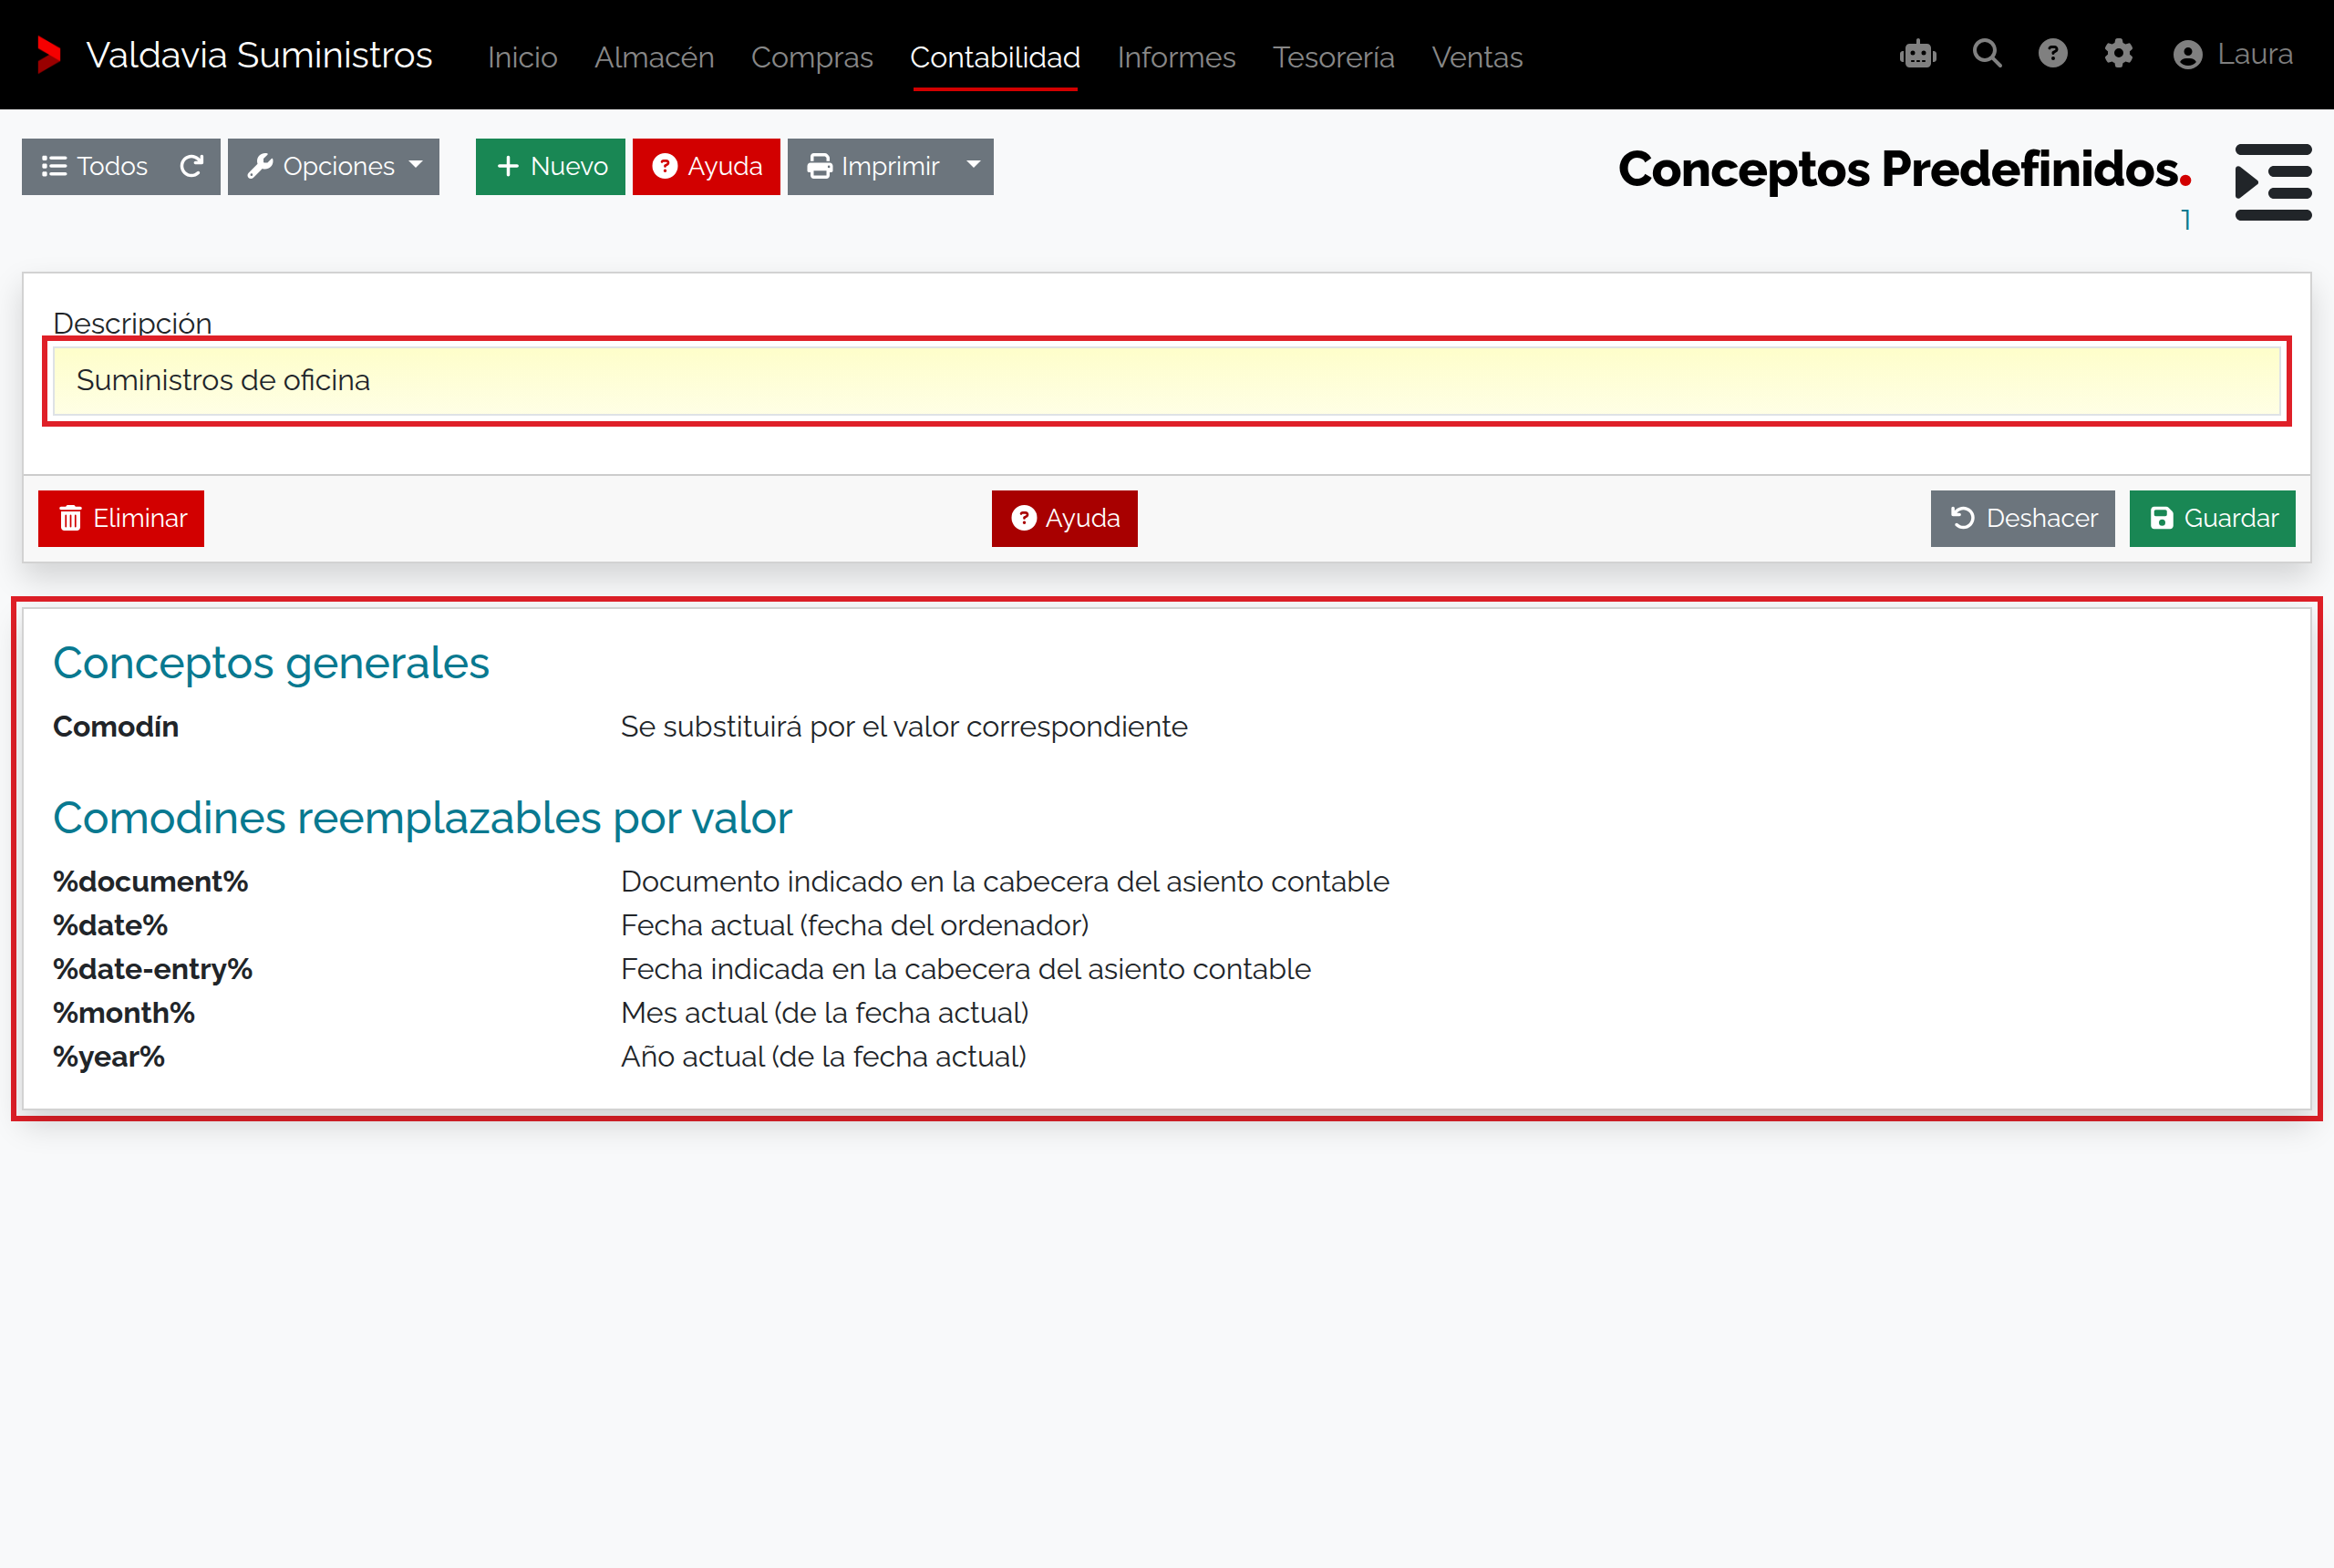Click the toolbar Ayuda button

click(706, 166)
